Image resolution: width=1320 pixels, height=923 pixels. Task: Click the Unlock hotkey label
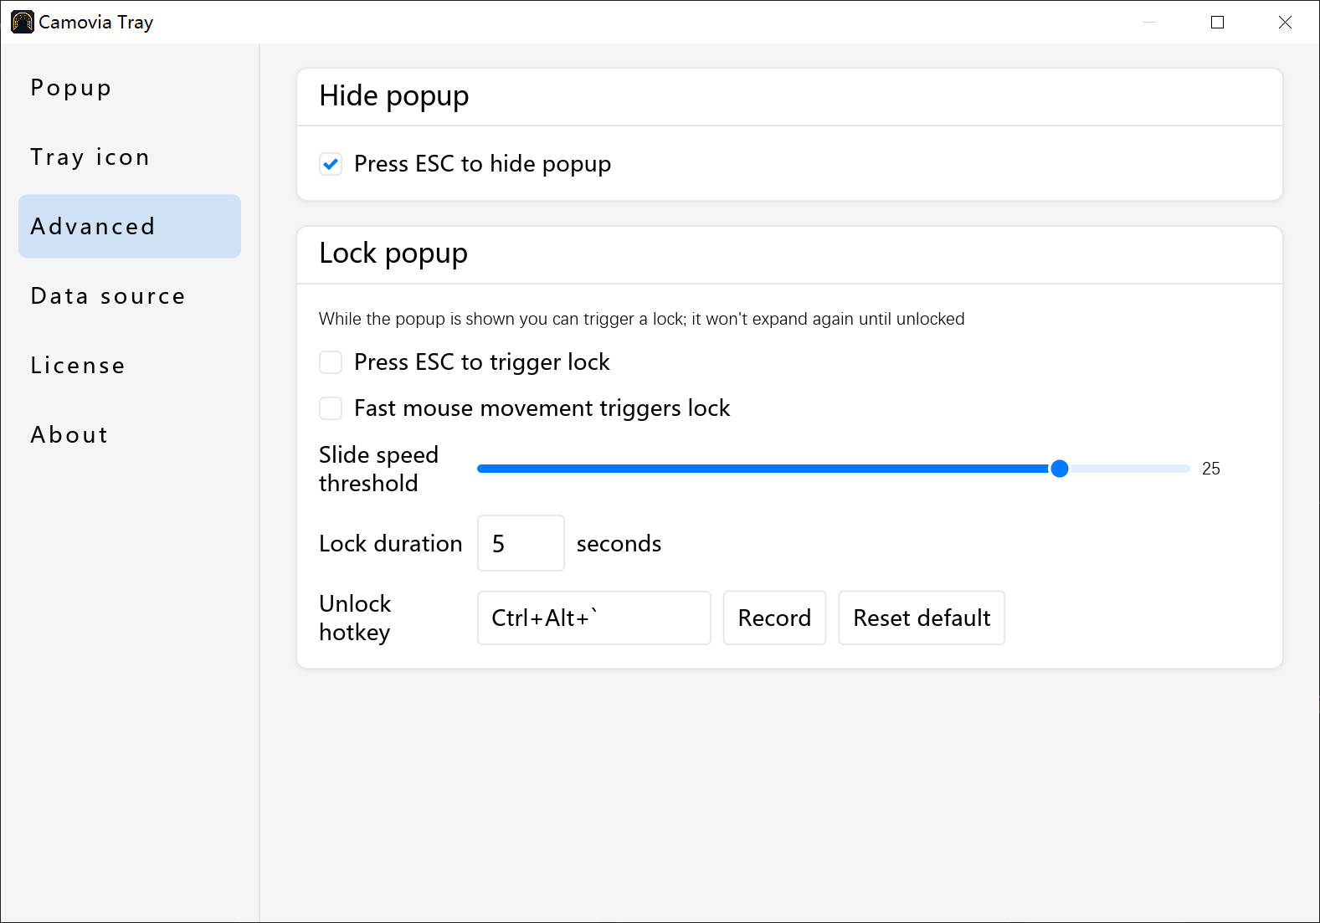click(x=355, y=618)
